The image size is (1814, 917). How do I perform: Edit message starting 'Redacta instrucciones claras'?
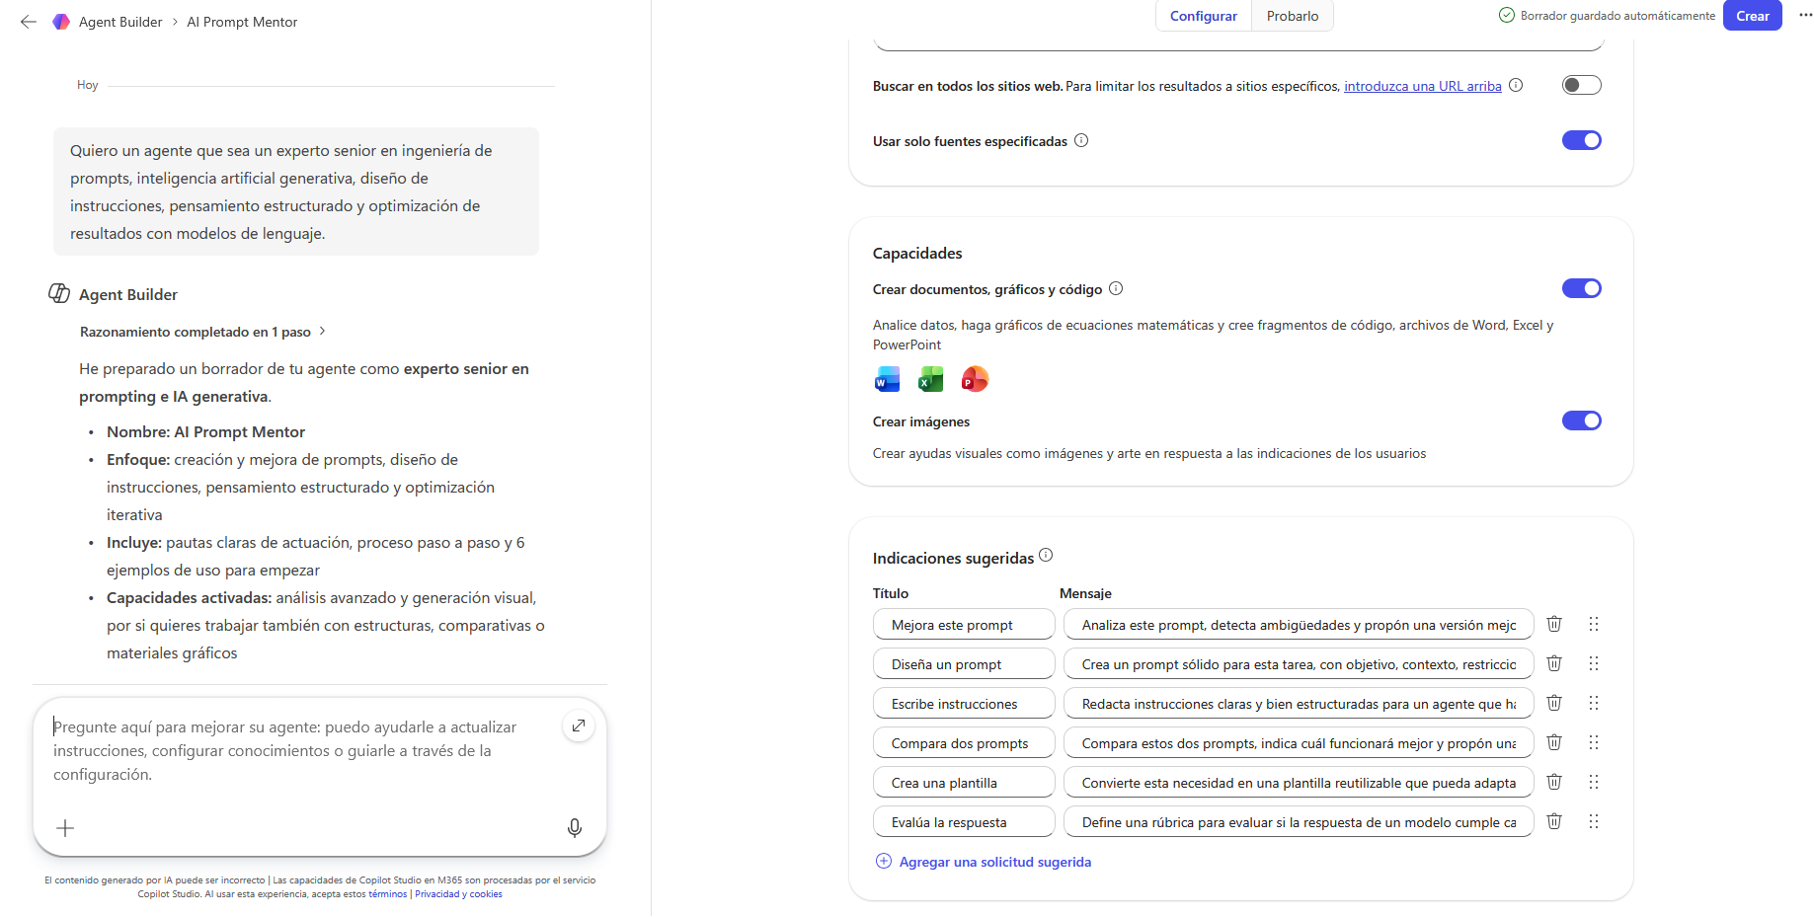[1299, 703]
